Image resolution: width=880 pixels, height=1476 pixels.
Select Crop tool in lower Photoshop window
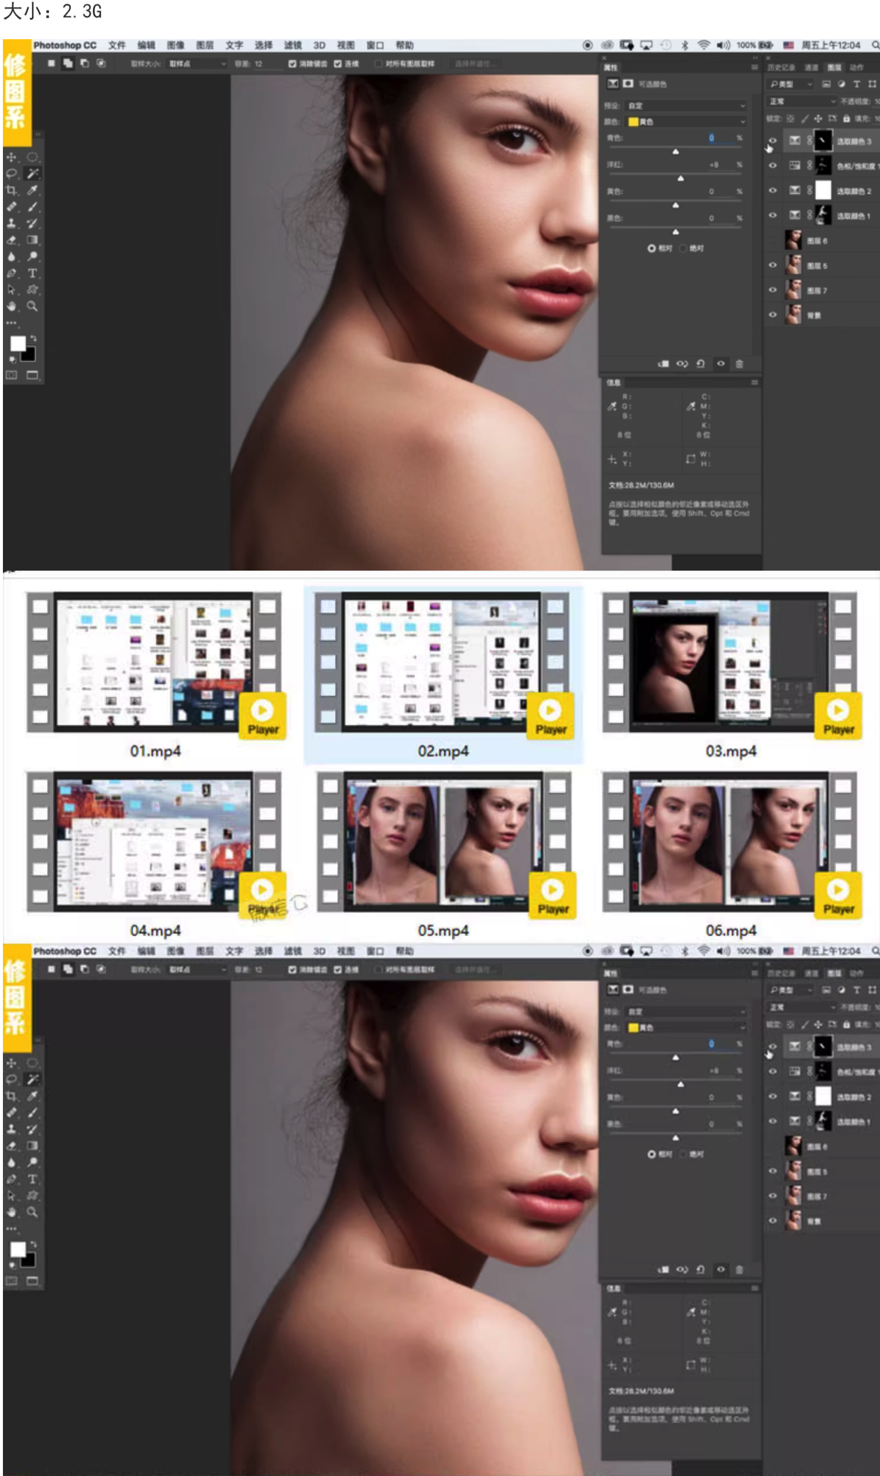click(x=11, y=1096)
